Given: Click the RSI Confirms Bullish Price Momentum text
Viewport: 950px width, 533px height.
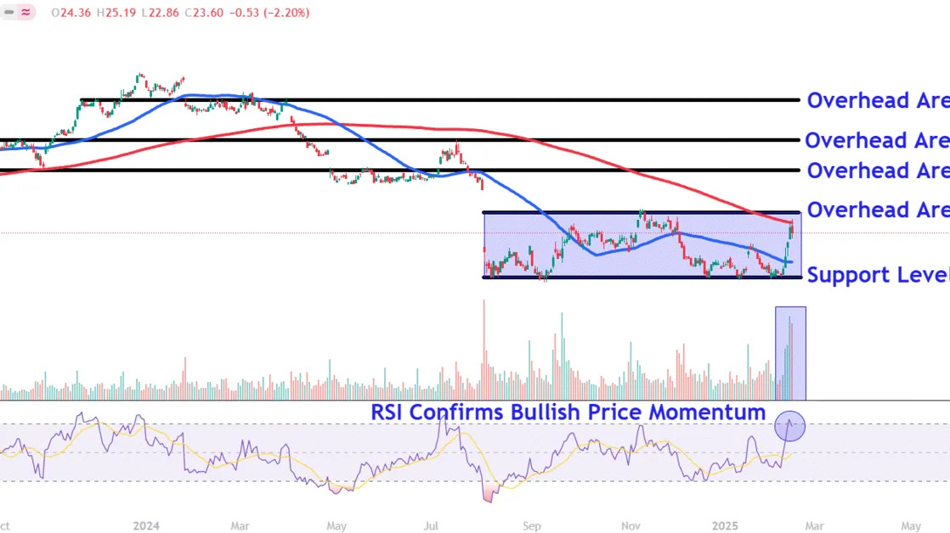Looking at the screenshot, I should (568, 412).
